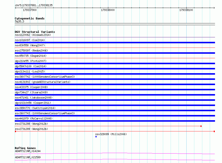
Task: Select variant nsv1120062 (Alsmadi2014)
Action: point(33,35)
